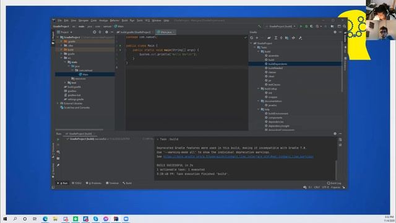Viewport: 396px width, 223px height.
Task: Expand all nodes in Gradle panel
Action: click(276, 38)
